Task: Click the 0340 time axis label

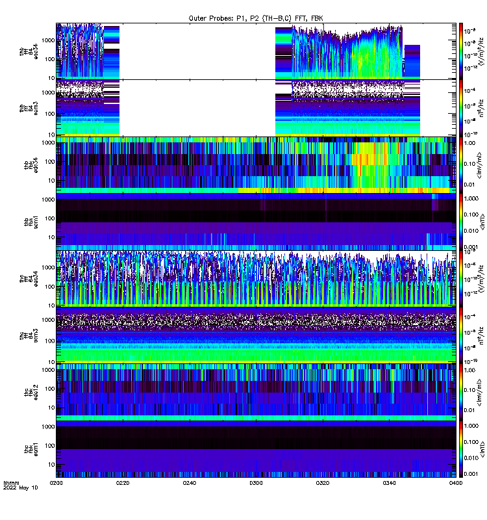Action: [389, 483]
